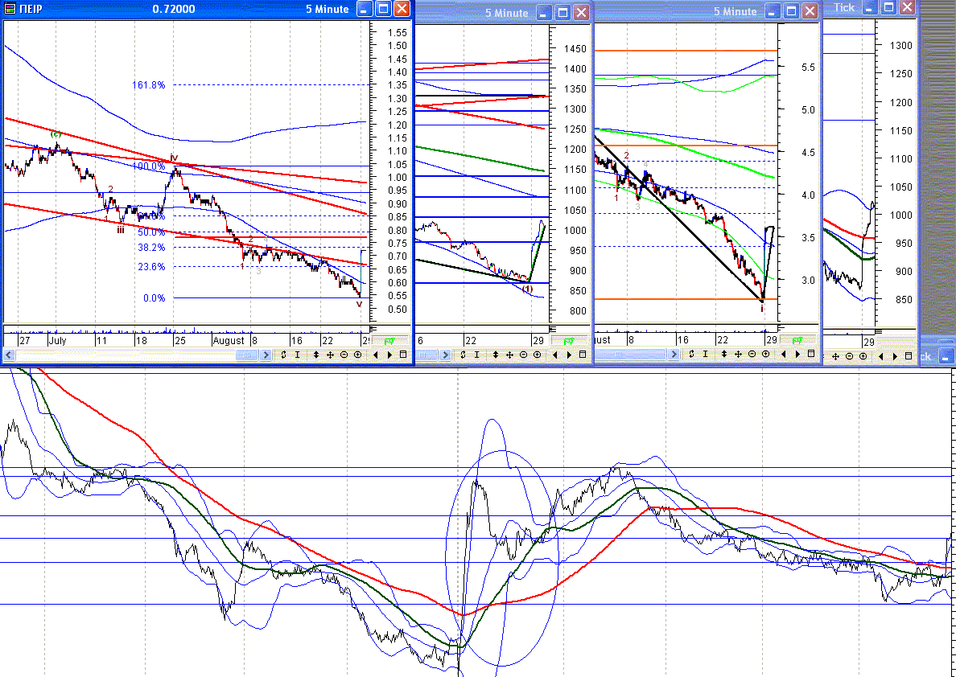
Task: Select the I-beam tool in the third chart window
Action: (x=706, y=354)
